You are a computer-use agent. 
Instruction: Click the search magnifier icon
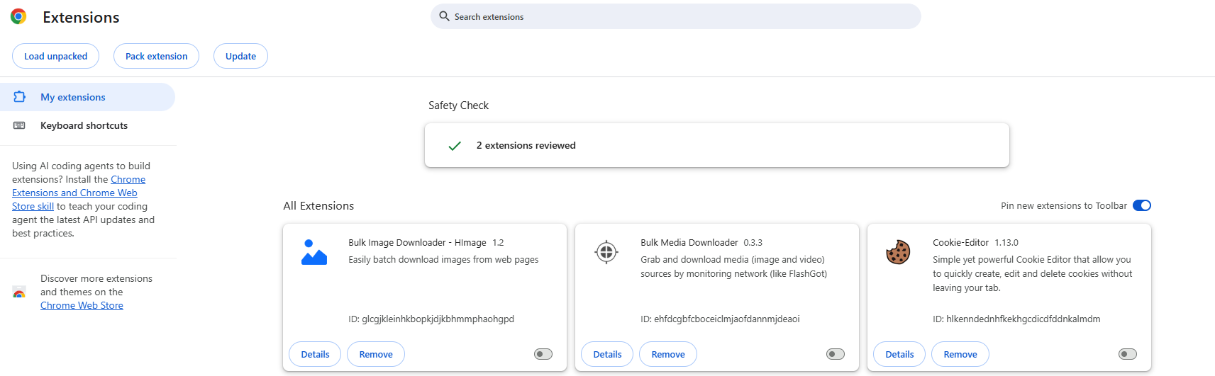[x=444, y=16]
